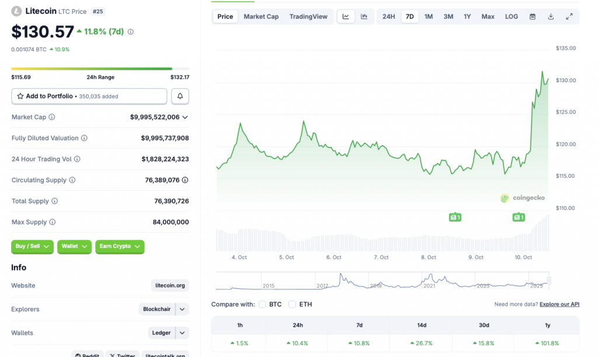The image size is (598, 357).
Task: Enable the BTC compare checkbox
Action: pyautogui.click(x=262, y=304)
